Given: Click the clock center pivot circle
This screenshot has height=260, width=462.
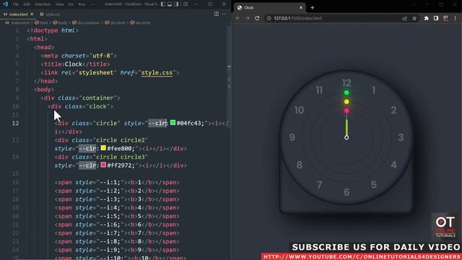Looking at the screenshot, I should tap(346, 137).
